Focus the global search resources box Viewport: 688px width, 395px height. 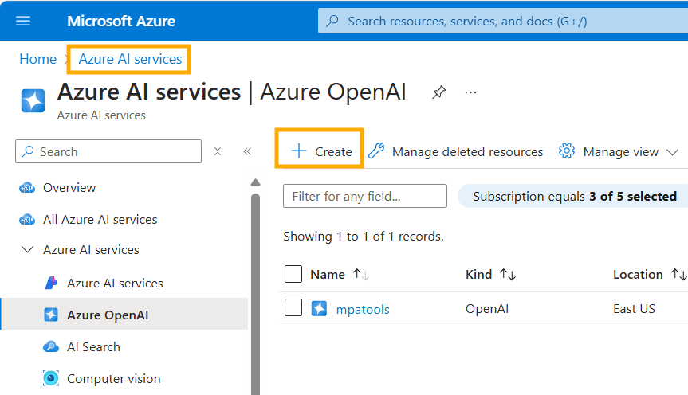coord(503,21)
